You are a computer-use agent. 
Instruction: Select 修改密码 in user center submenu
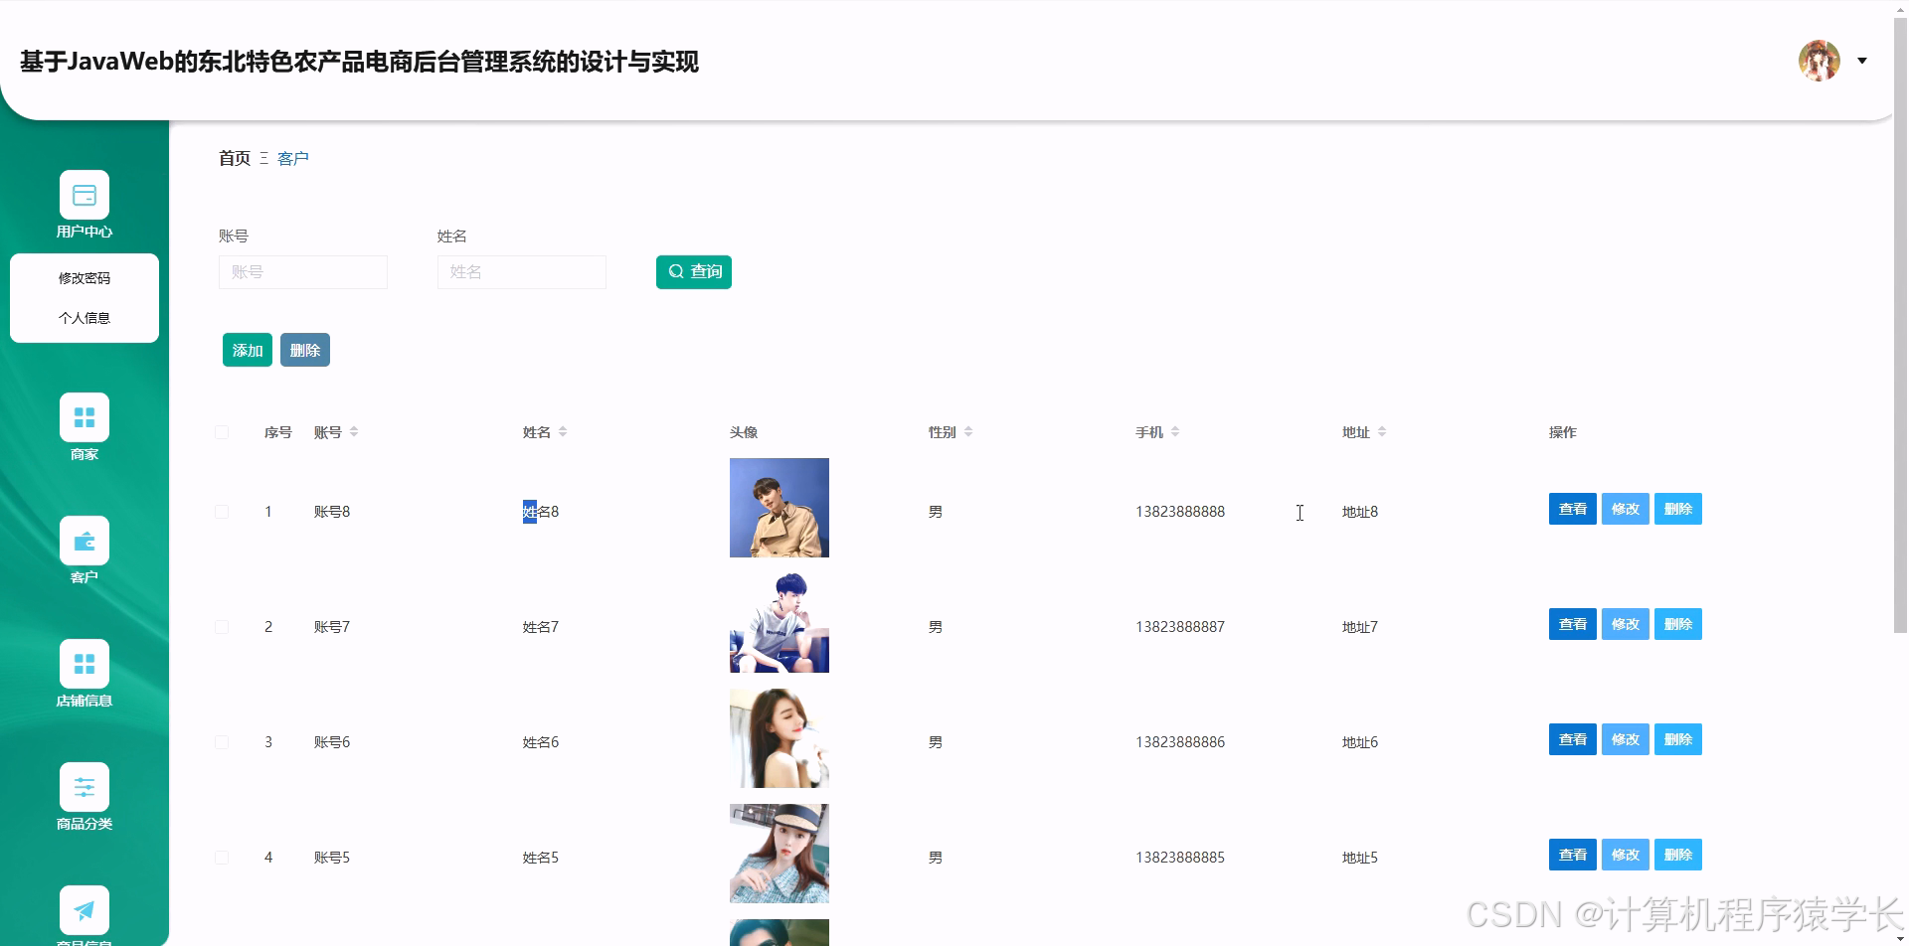click(x=85, y=278)
